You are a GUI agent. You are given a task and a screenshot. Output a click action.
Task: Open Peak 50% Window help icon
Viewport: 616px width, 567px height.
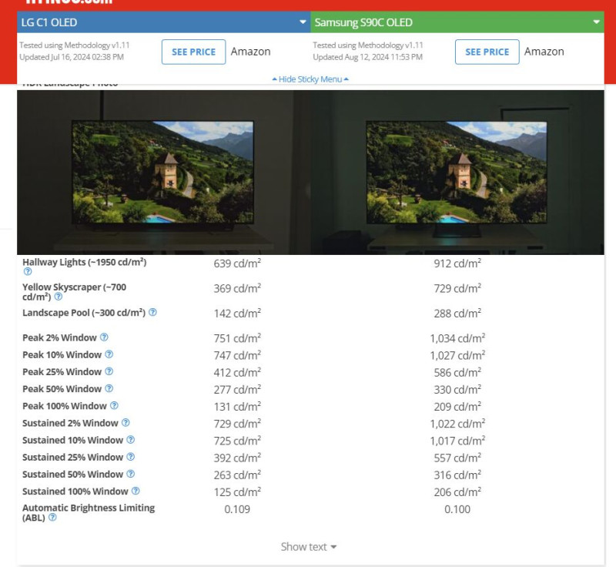coord(109,388)
